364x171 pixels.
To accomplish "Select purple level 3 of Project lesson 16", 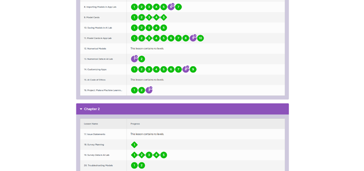I will point(149,90).
